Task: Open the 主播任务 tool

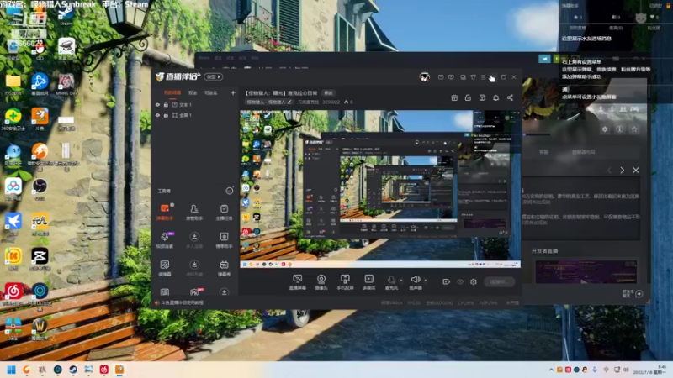Action: 224,212
